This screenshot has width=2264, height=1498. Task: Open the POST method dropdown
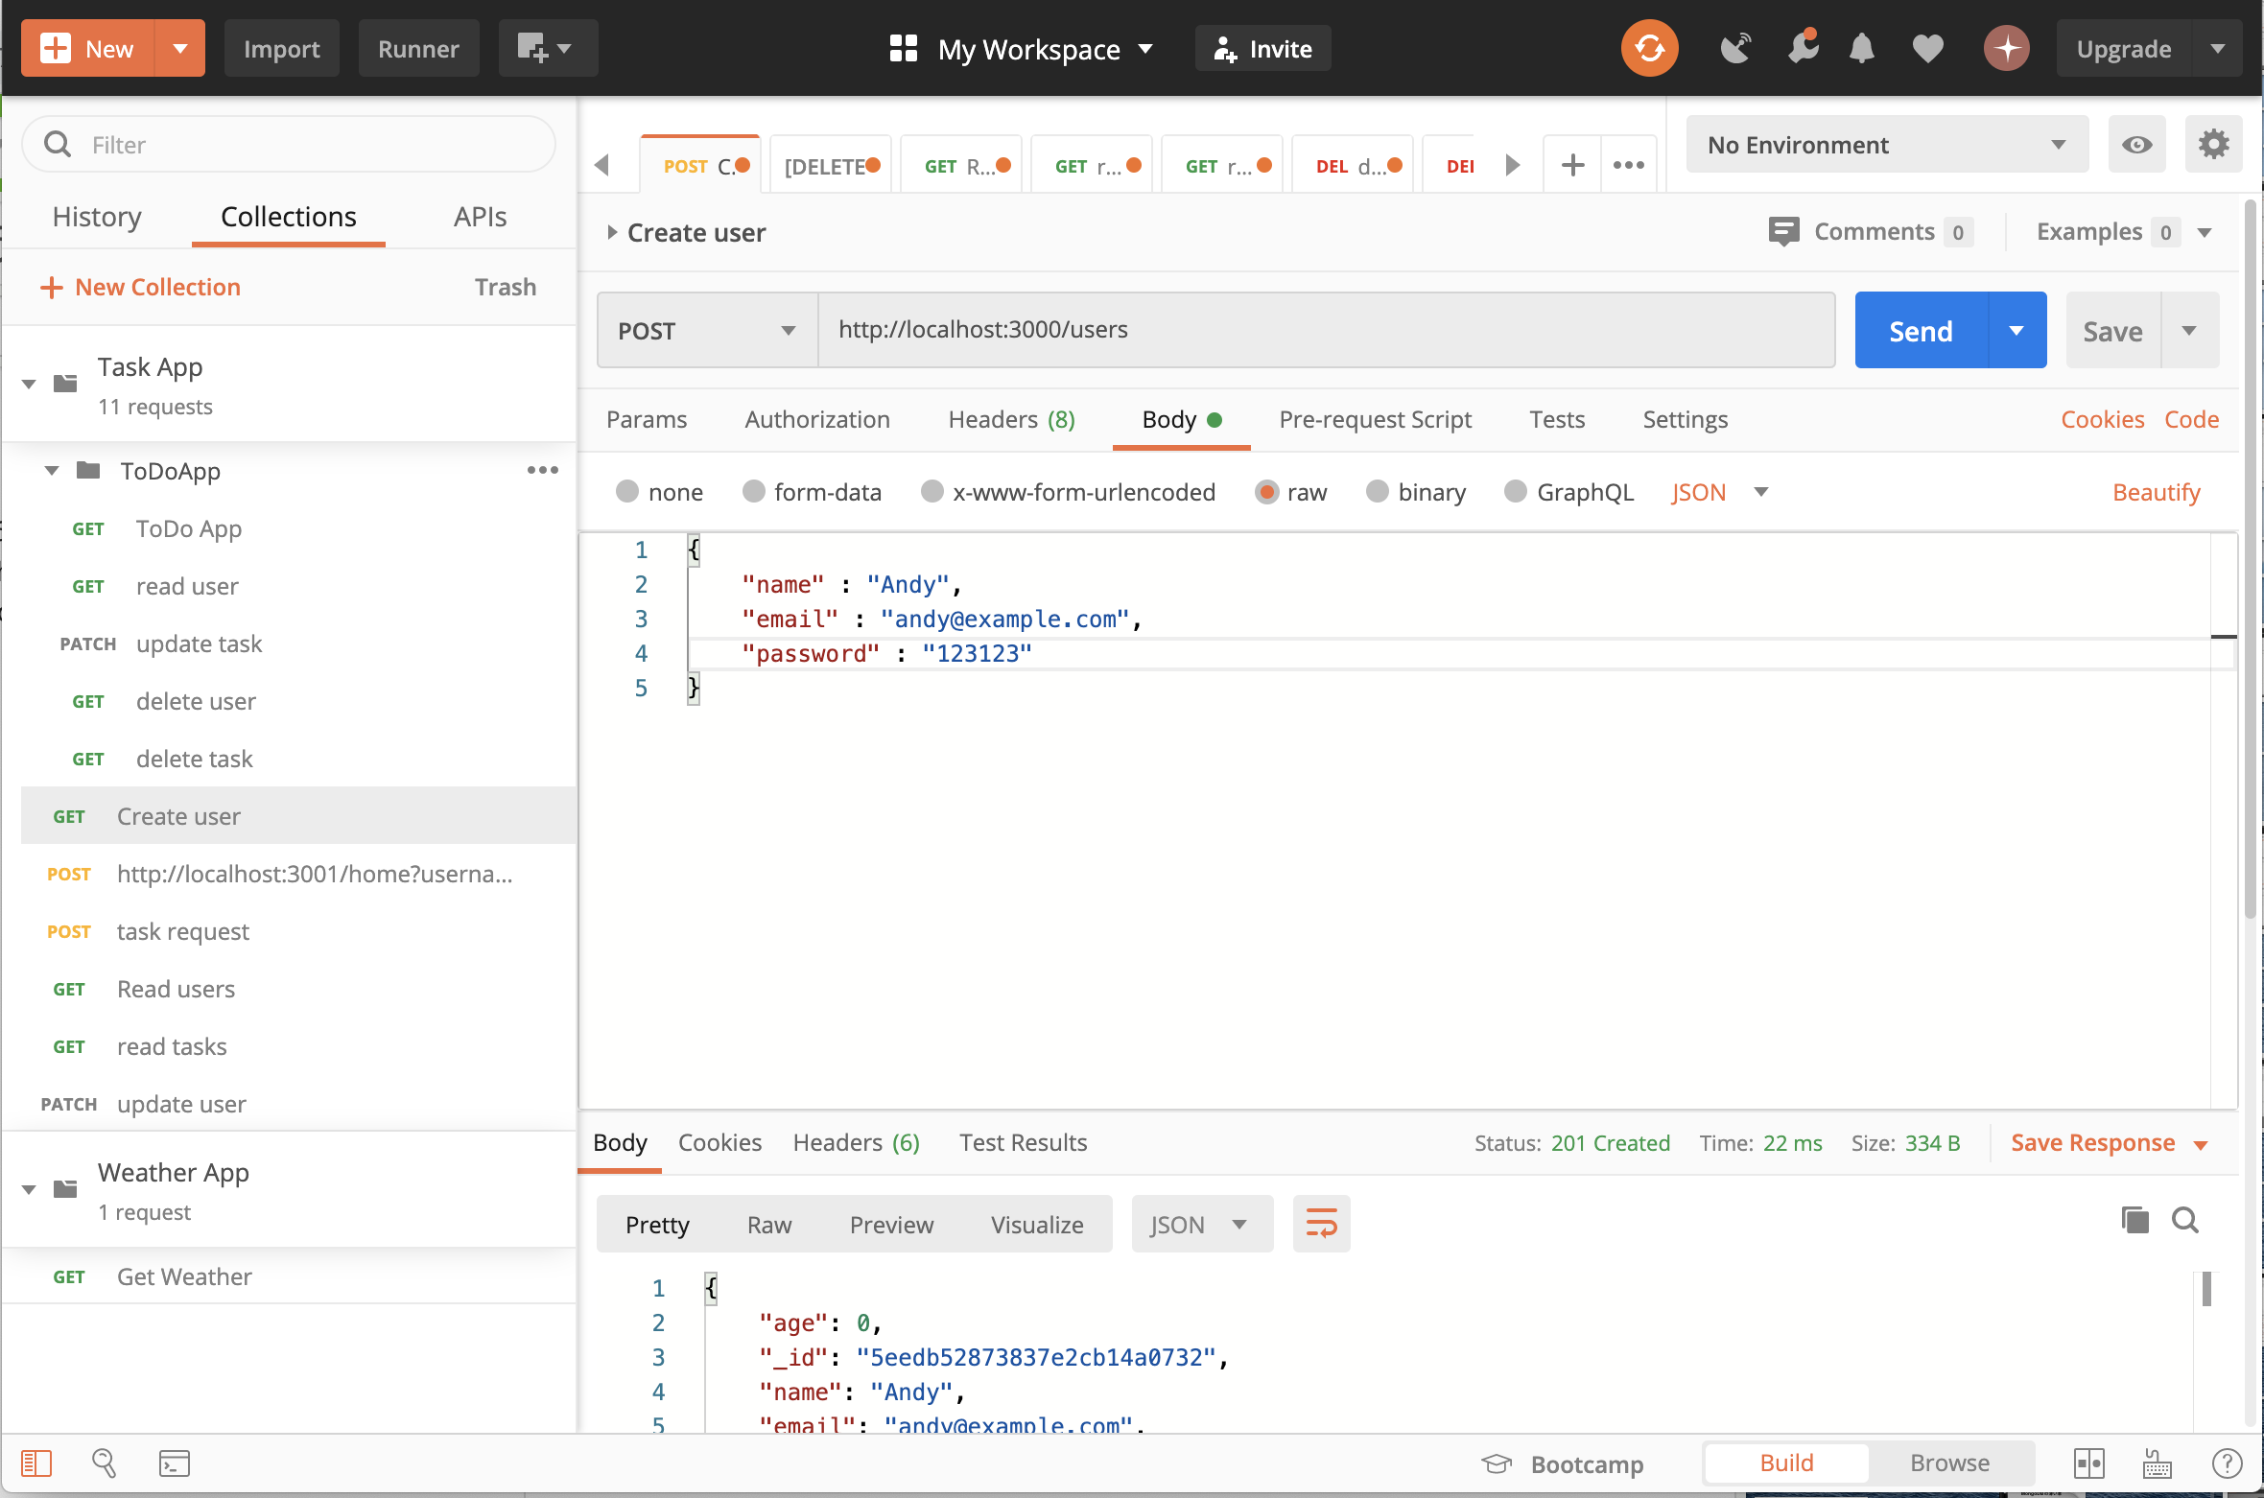[705, 329]
